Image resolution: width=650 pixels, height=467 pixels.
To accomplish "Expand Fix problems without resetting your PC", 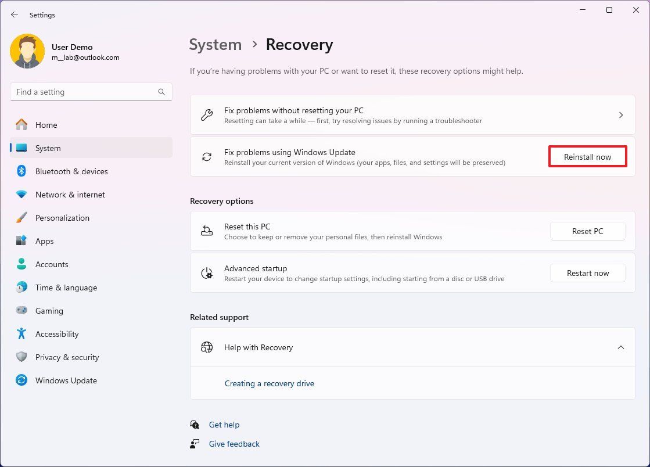I will coord(620,114).
